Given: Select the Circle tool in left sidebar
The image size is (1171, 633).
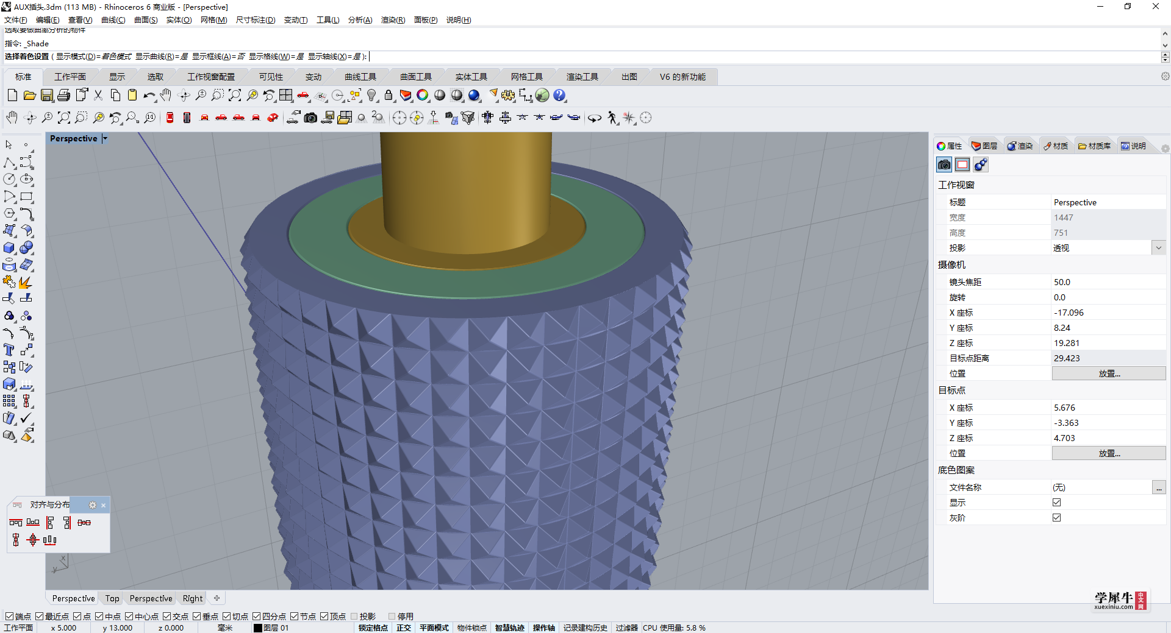Looking at the screenshot, I should (9, 179).
